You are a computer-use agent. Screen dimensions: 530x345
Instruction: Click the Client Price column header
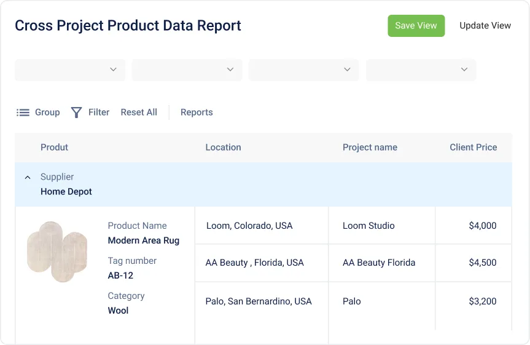coord(473,148)
